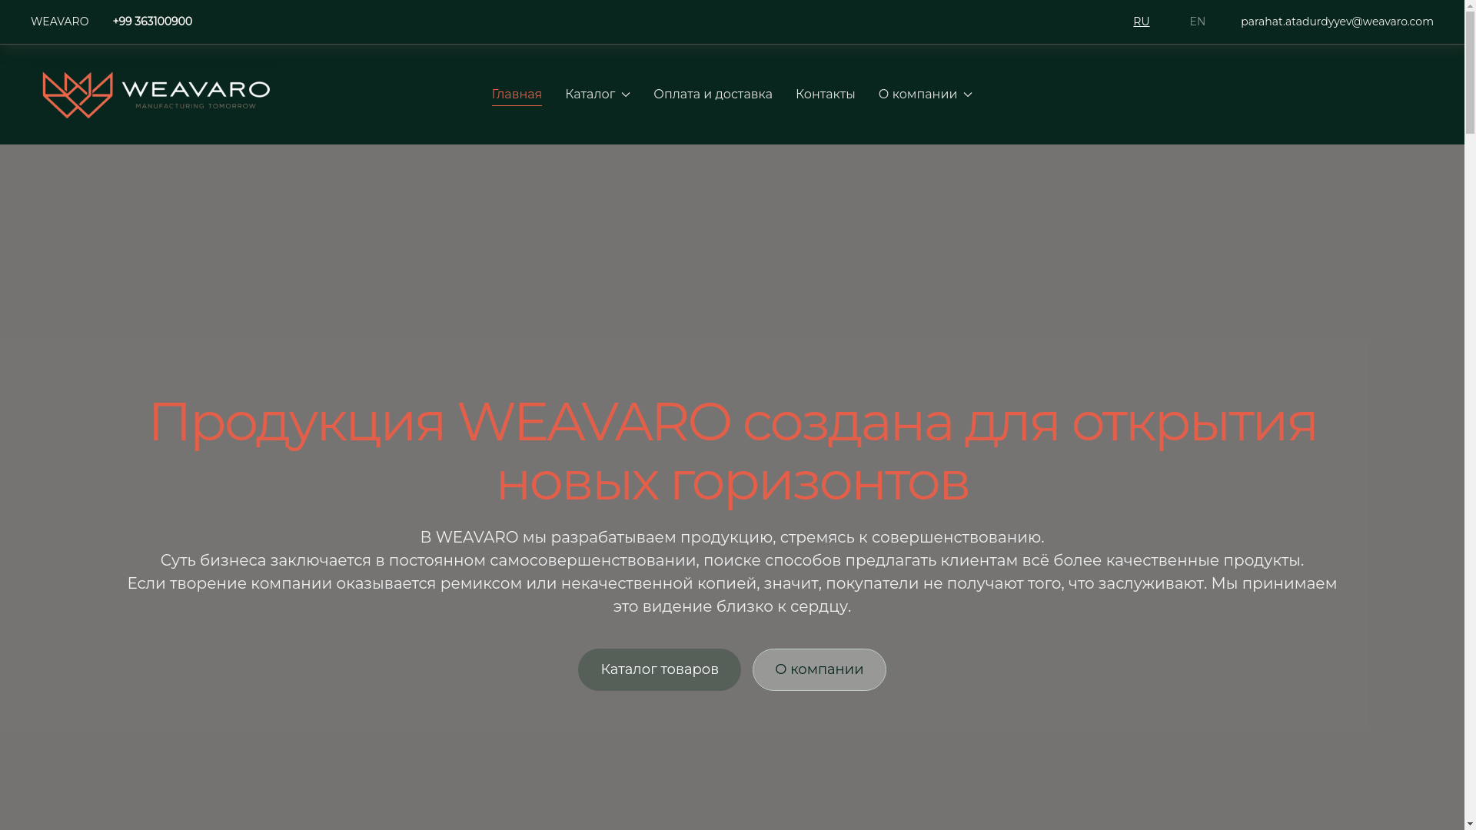Open the Каталог menu item
This screenshot has height=830, width=1476.
(x=590, y=95)
